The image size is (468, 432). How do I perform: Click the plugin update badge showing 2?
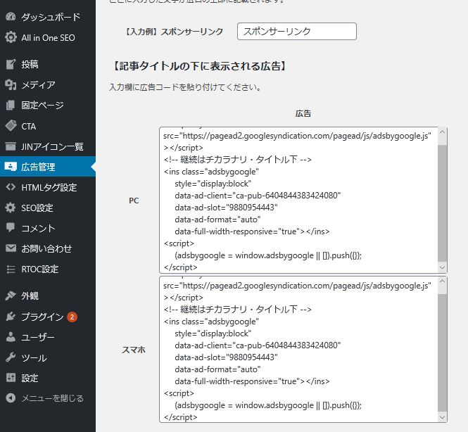click(72, 317)
